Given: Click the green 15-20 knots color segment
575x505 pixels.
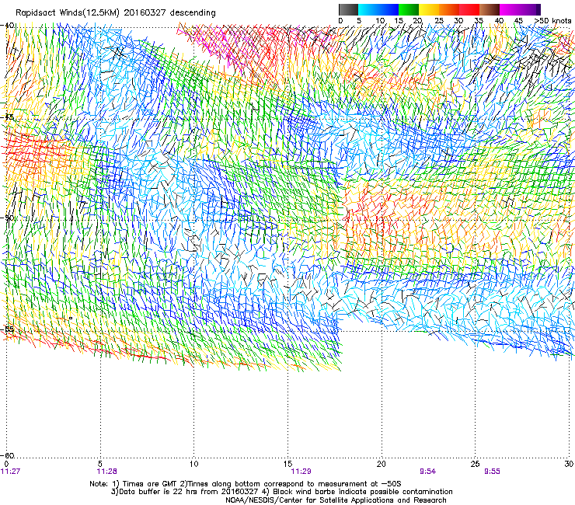Looking at the screenshot, I should point(409,9).
